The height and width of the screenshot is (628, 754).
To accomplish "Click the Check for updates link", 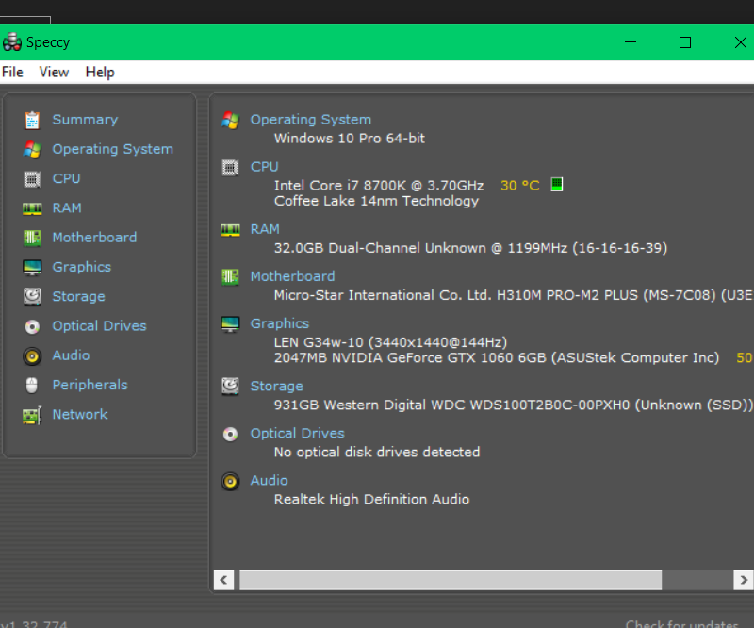I will (x=681, y=622).
